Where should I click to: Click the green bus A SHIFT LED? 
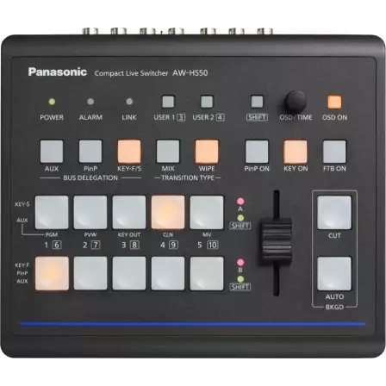point(240,218)
